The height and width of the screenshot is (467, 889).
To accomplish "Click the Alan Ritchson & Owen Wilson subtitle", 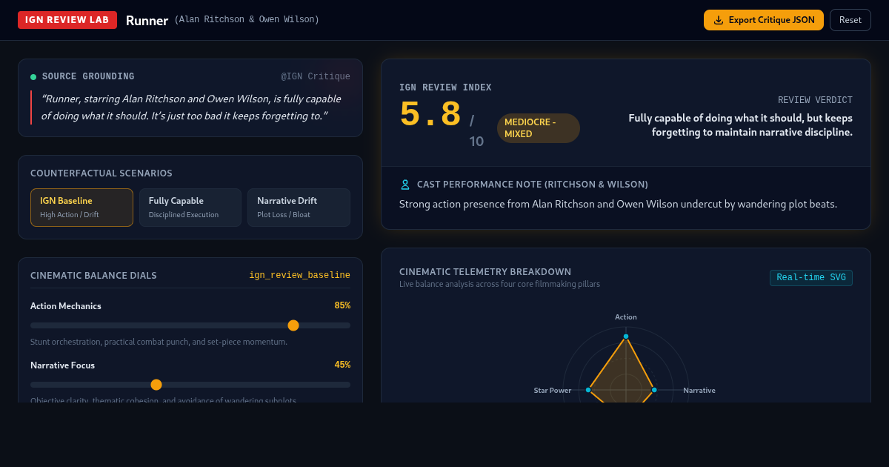I will [247, 20].
